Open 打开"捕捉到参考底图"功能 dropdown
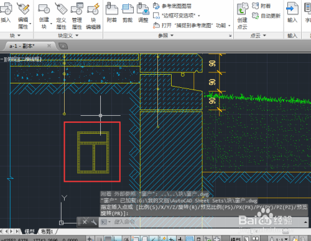 tap(230, 26)
